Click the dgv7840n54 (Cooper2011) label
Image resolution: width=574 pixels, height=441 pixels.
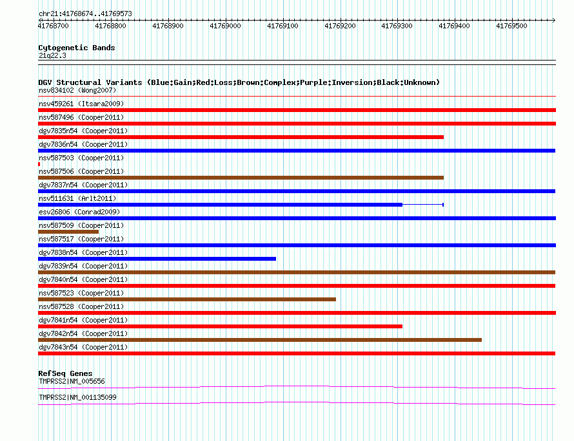(x=83, y=279)
